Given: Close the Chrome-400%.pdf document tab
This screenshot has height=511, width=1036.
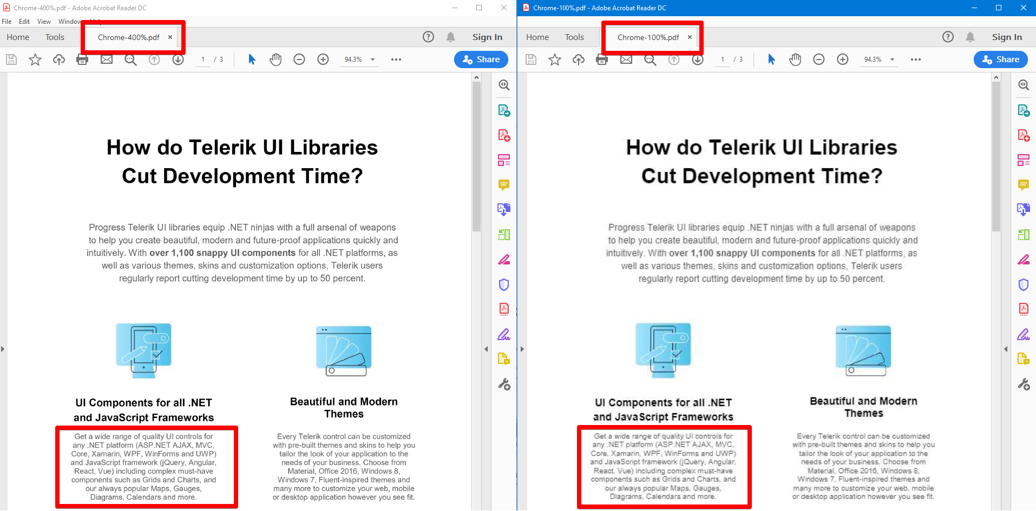Looking at the screenshot, I should click(170, 37).
